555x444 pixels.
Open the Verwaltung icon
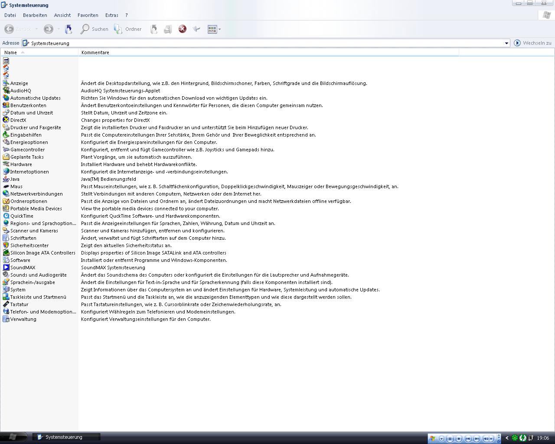point(6,319)
